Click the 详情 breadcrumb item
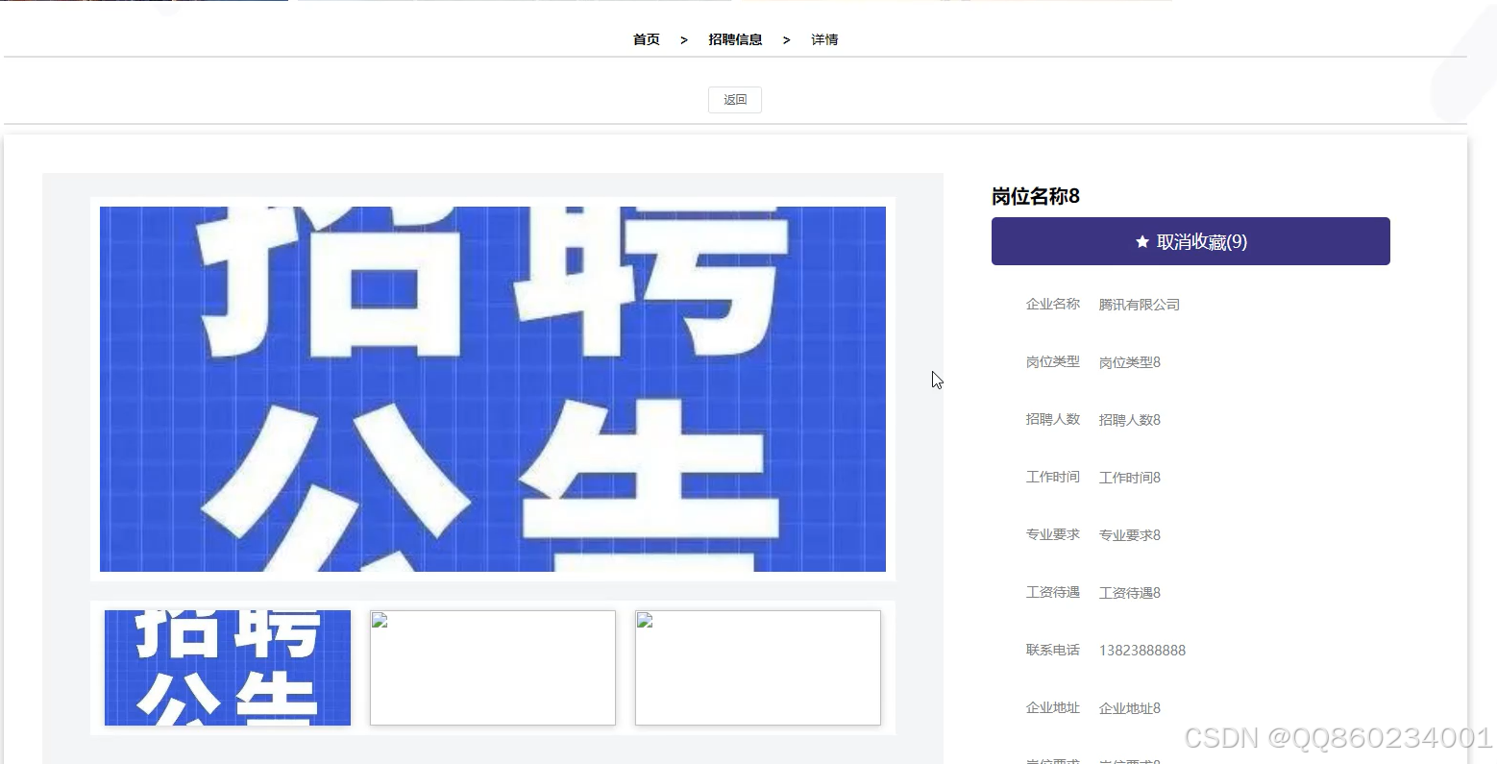Screen dimensions: 1497x764 [x=823, y=38]
